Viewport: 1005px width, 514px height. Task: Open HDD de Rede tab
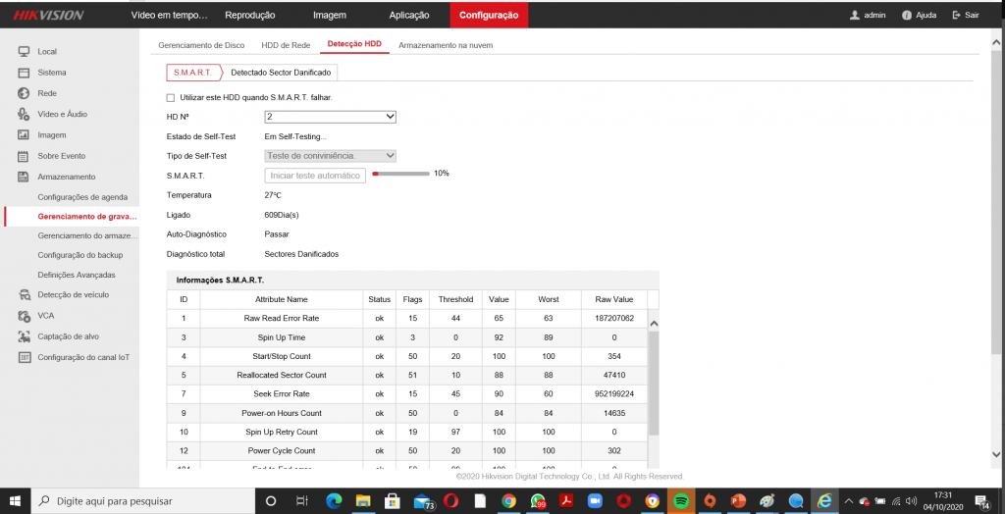(286, 45)
